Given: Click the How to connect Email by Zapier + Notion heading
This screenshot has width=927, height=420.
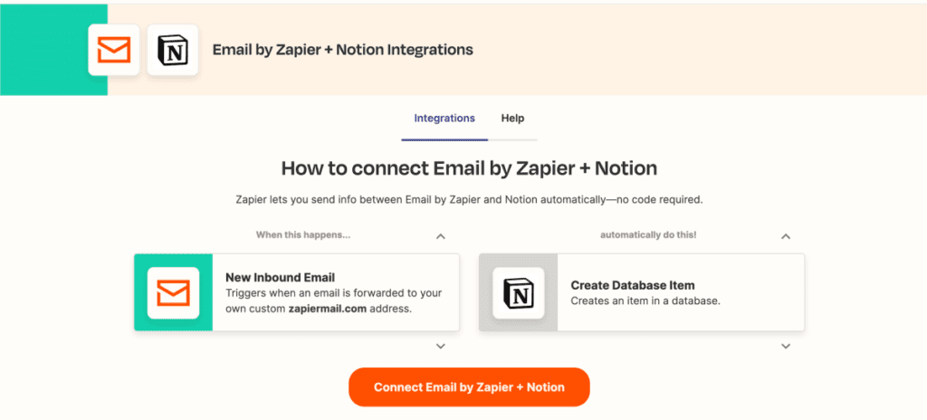Looking at the screenshot, I should 469,168.
